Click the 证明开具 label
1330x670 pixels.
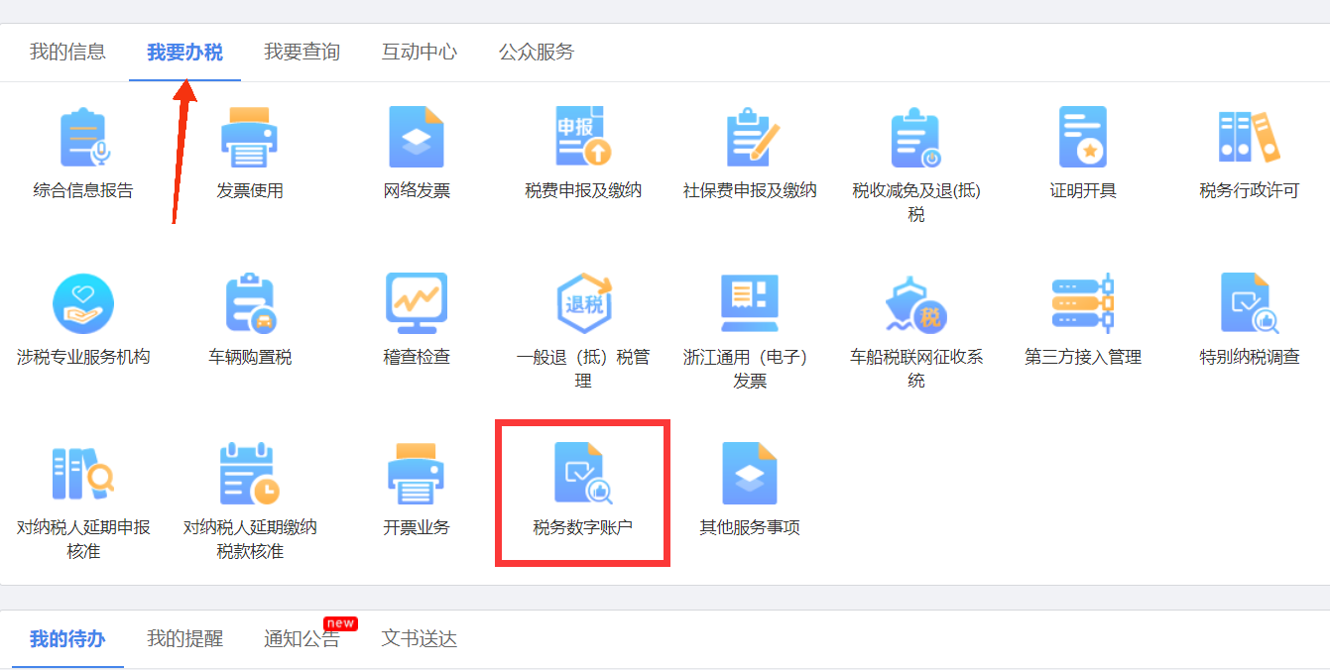point(1083,190)
